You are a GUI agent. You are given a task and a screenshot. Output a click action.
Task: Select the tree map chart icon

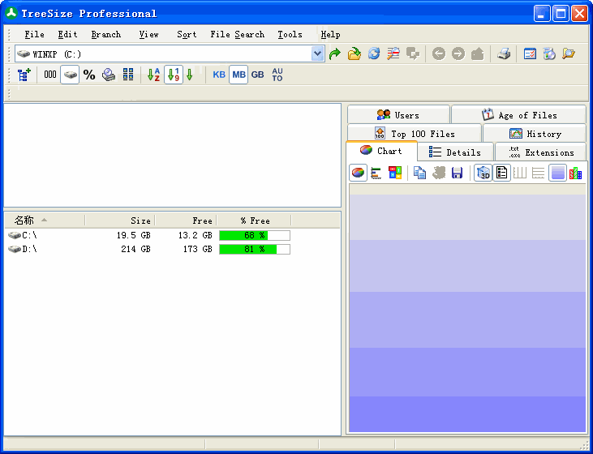395,173
